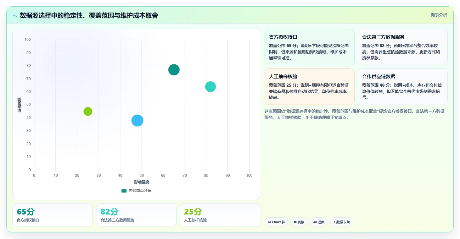The height and width of the screenshot is (239, 460).
Task: Click the main title 数据源选择中的稳定性
Action: (89, 15)
